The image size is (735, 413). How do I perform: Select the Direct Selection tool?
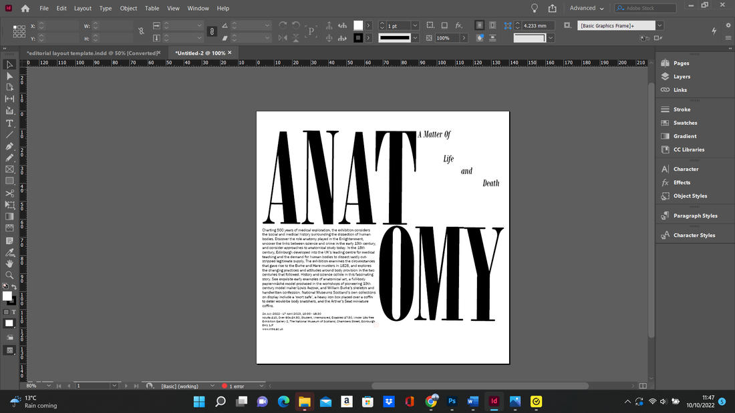pos(9,76)
